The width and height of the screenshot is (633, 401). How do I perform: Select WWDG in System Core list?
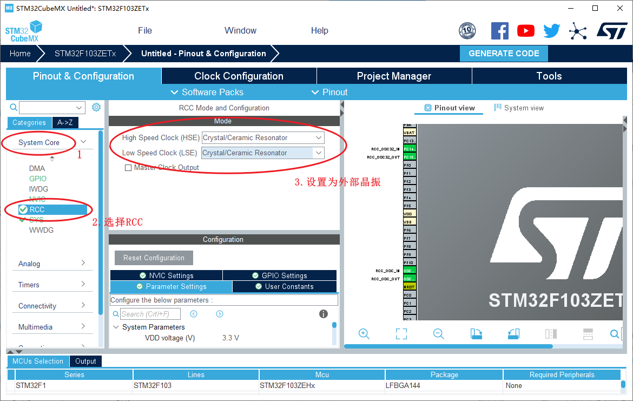[41, 230]
